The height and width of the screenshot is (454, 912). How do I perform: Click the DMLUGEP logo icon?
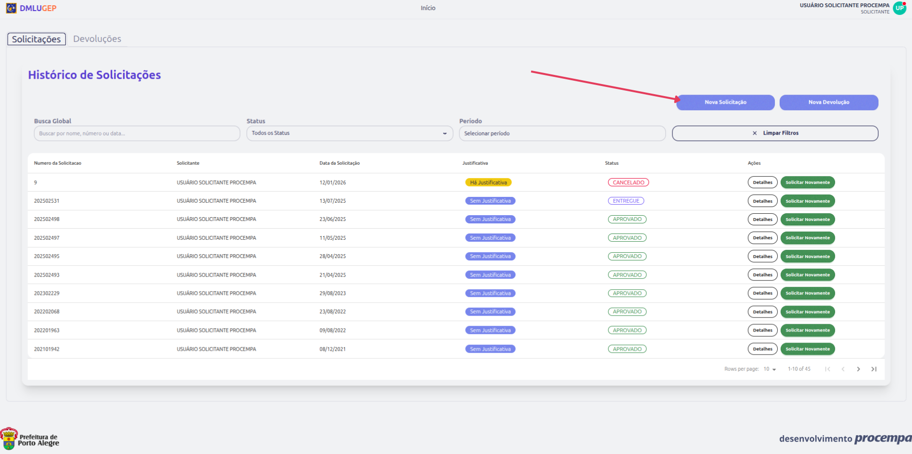point(11,8)
